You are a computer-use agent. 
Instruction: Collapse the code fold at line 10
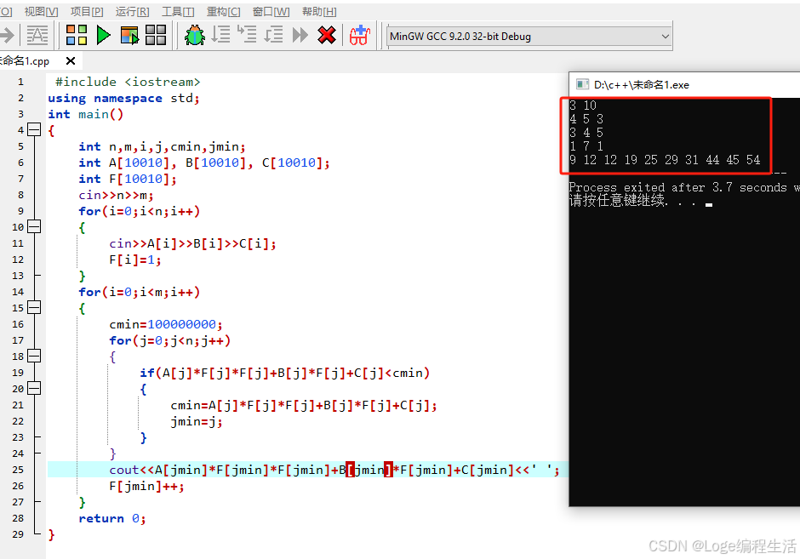pyautogui.click(x=34, y=227)
